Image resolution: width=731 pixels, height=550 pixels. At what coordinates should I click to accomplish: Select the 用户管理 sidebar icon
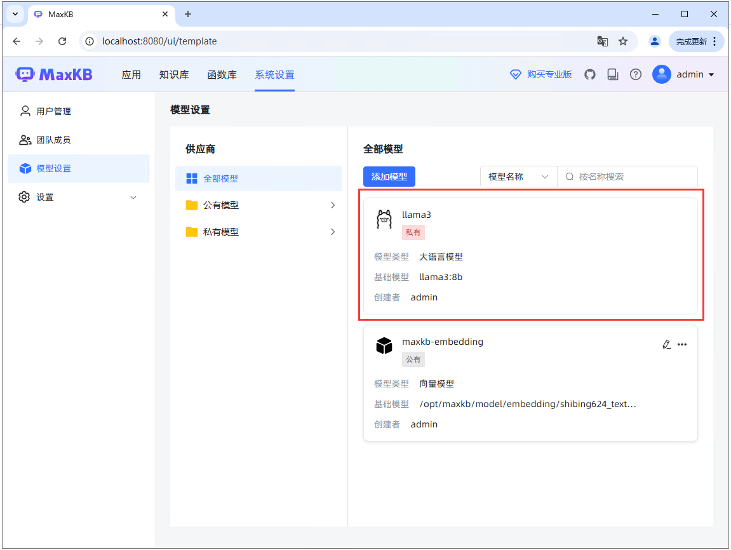point(25,111)
